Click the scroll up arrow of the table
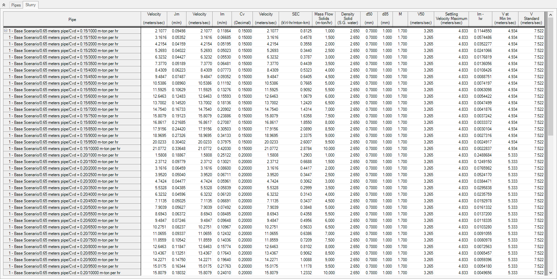Screen dimensions: 557x279 click(x=550, y=15)
